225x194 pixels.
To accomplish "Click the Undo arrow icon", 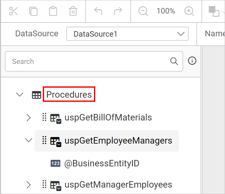I will point(98,11).
